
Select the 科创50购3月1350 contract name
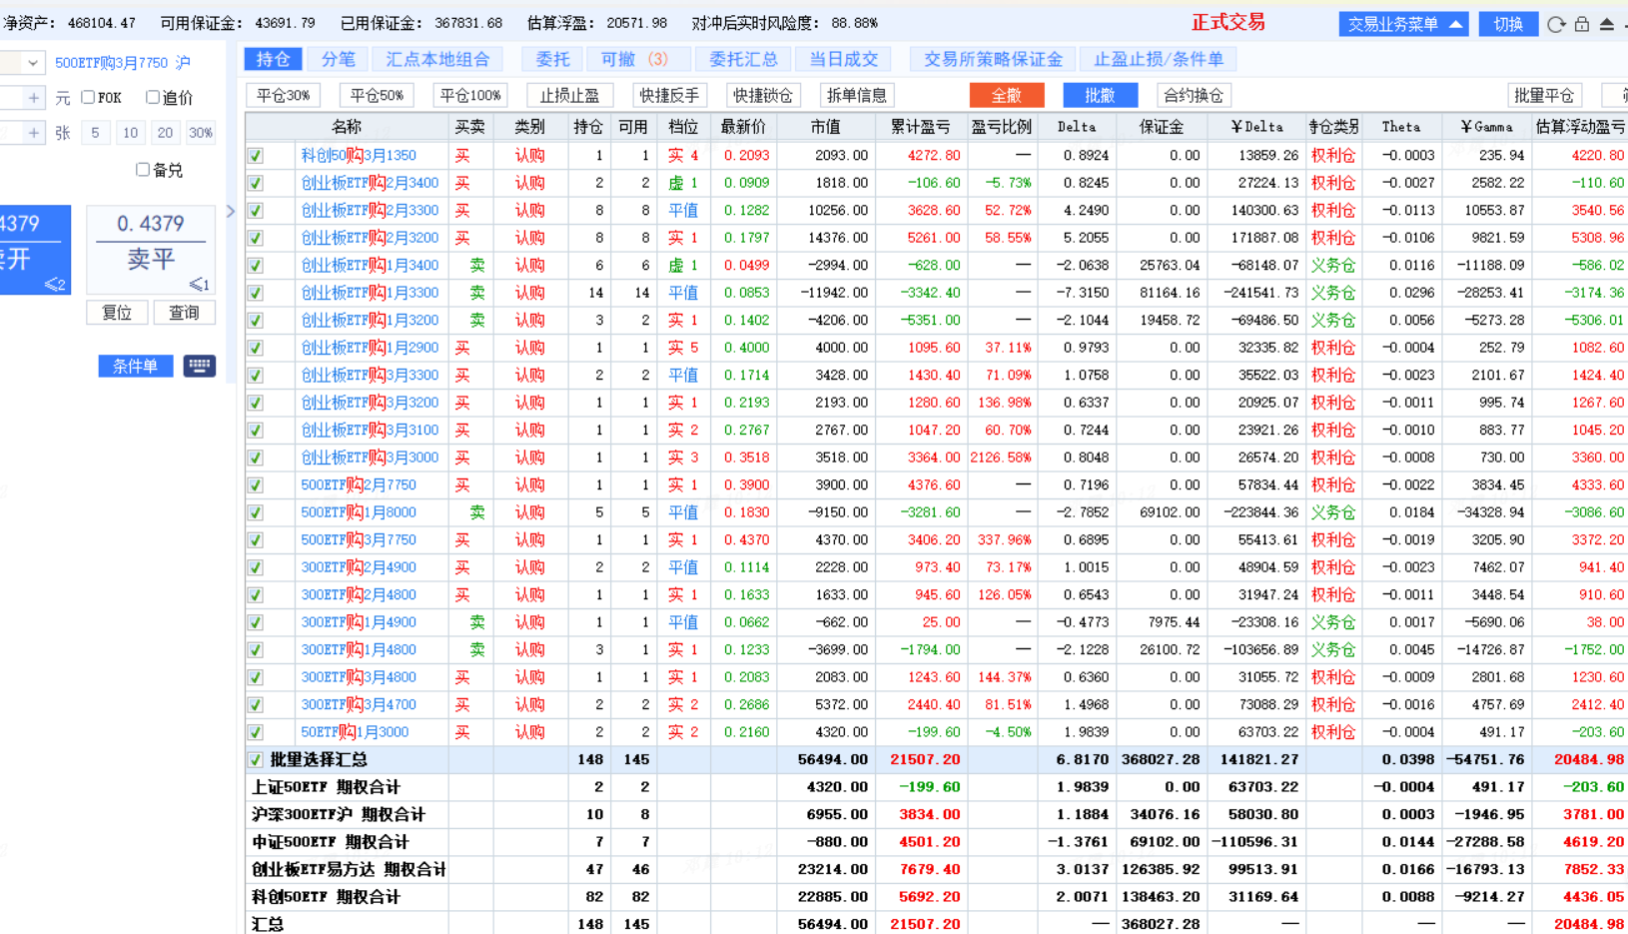[359, 156]
